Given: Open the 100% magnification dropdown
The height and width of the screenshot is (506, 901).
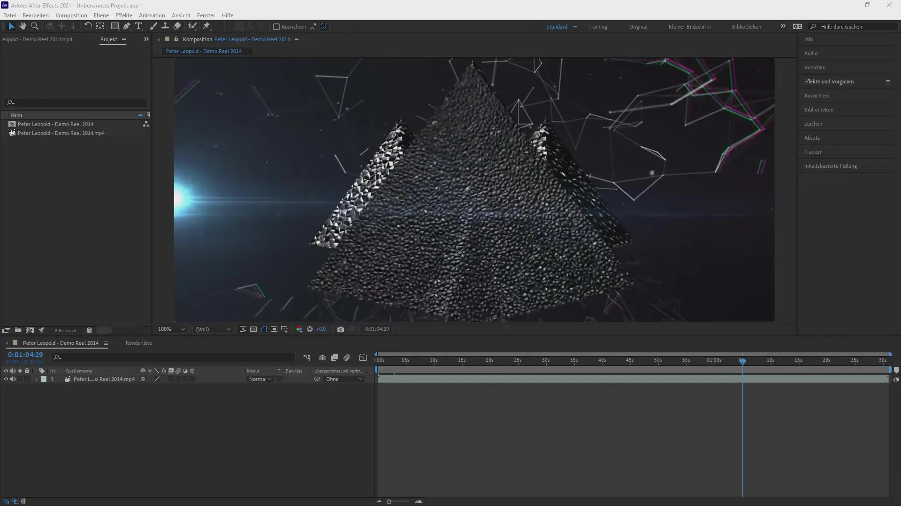Looking at the screenshot, I should (172, 329).
